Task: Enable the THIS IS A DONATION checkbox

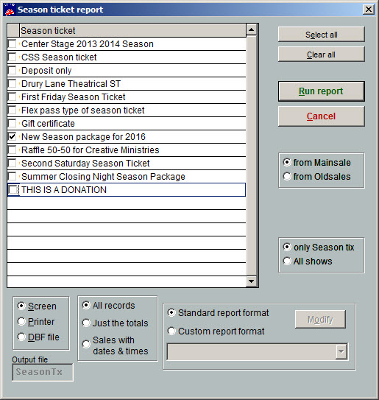Action: pyautogui.click(x=13, y=190)
